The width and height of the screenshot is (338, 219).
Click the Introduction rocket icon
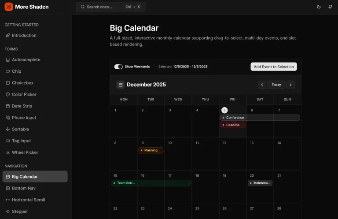(8, 35)
